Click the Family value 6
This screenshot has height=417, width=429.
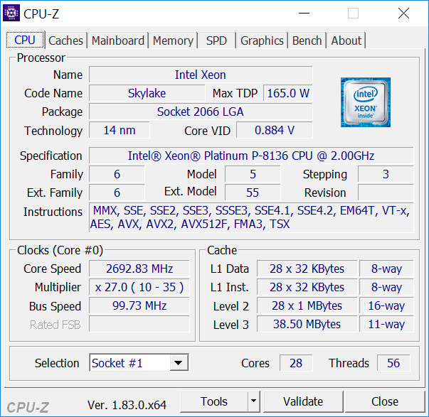(117, 174)
